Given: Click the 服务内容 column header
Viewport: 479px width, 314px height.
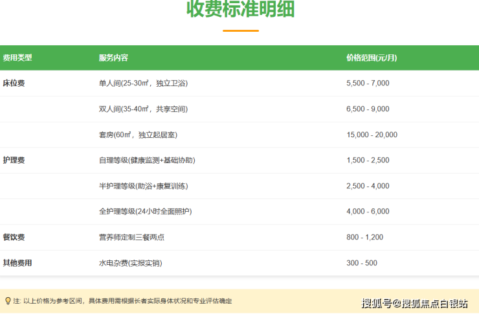Looking at the screenshot, I should [x=113, y=58].
